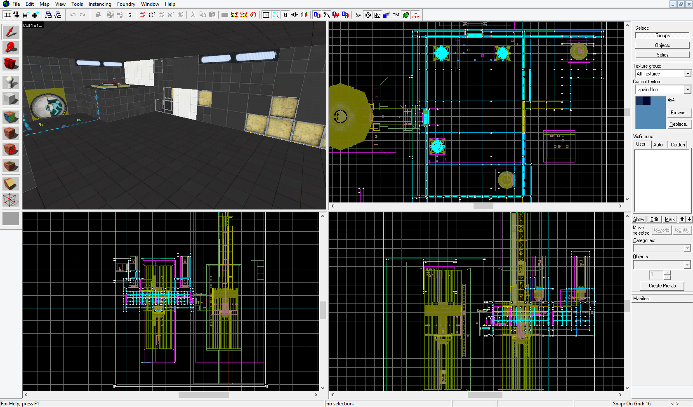Pick the Entity tool lightbulb

click(11, 82)
